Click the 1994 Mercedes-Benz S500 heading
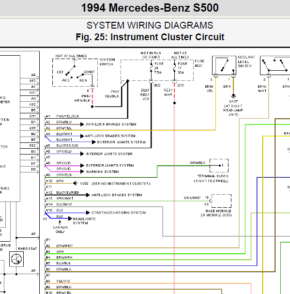 tap(150, 8)
